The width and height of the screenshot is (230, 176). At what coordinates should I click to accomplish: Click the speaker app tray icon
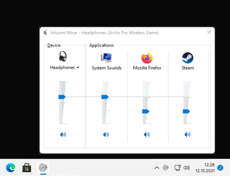tap(166, 168)
